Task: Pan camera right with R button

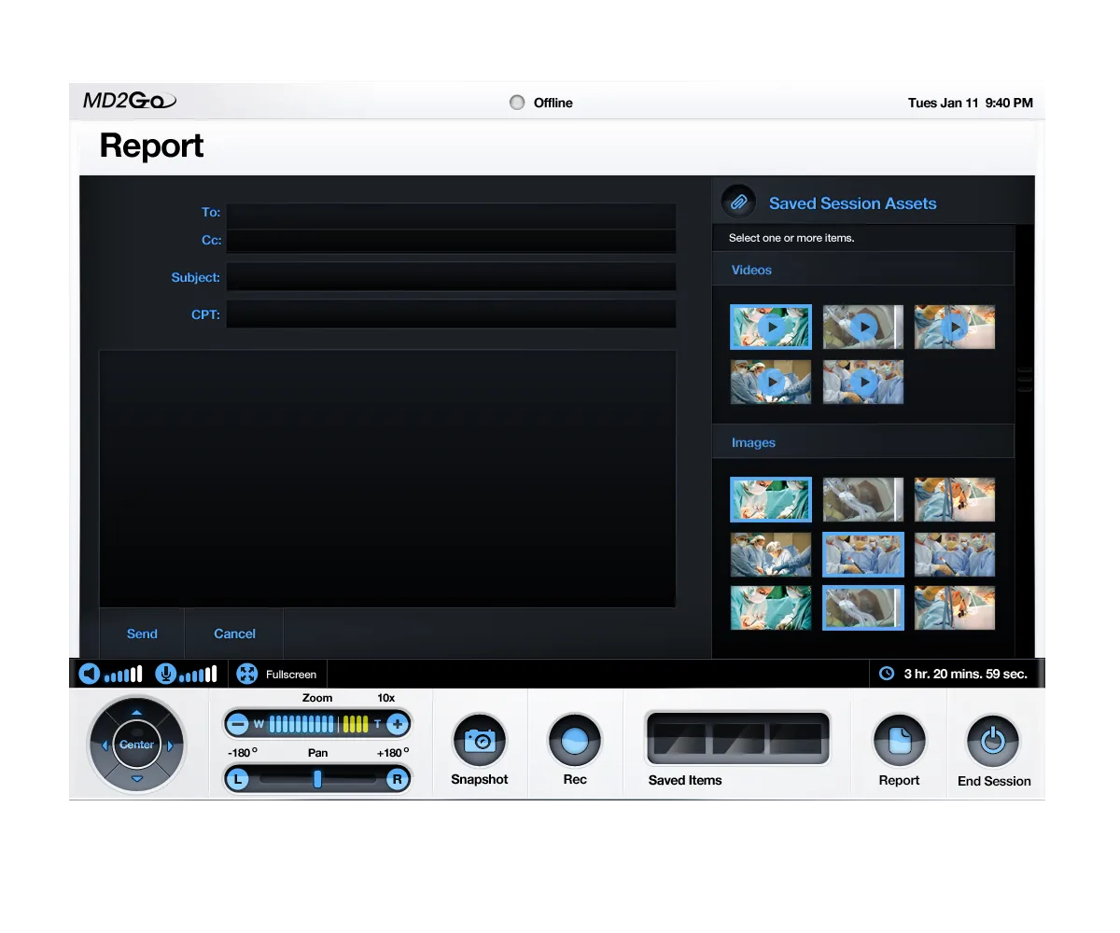Action: (x=398, y=779)
